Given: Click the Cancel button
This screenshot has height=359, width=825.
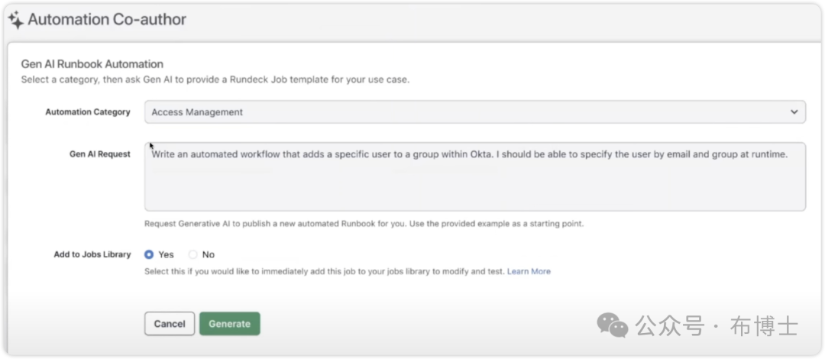Looking at the screenshot, I should [x=170, y=324].
